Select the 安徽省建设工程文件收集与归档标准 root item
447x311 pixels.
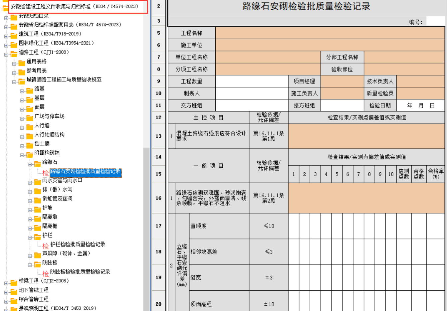[x=74, y=6]
